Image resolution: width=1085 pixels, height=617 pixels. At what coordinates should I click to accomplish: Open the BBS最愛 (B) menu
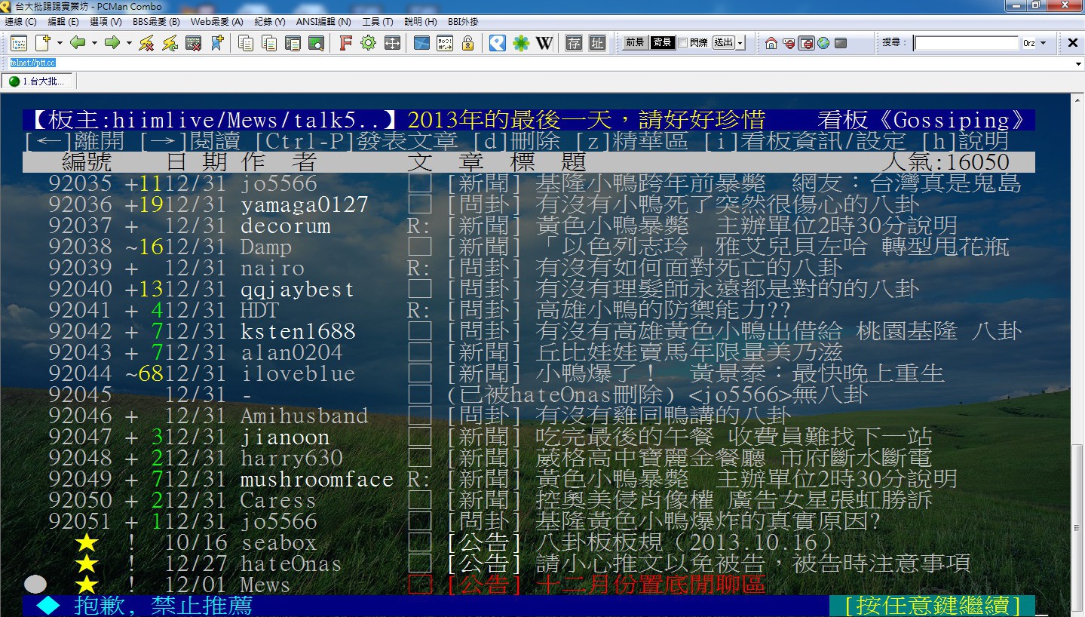click(156, 22)
